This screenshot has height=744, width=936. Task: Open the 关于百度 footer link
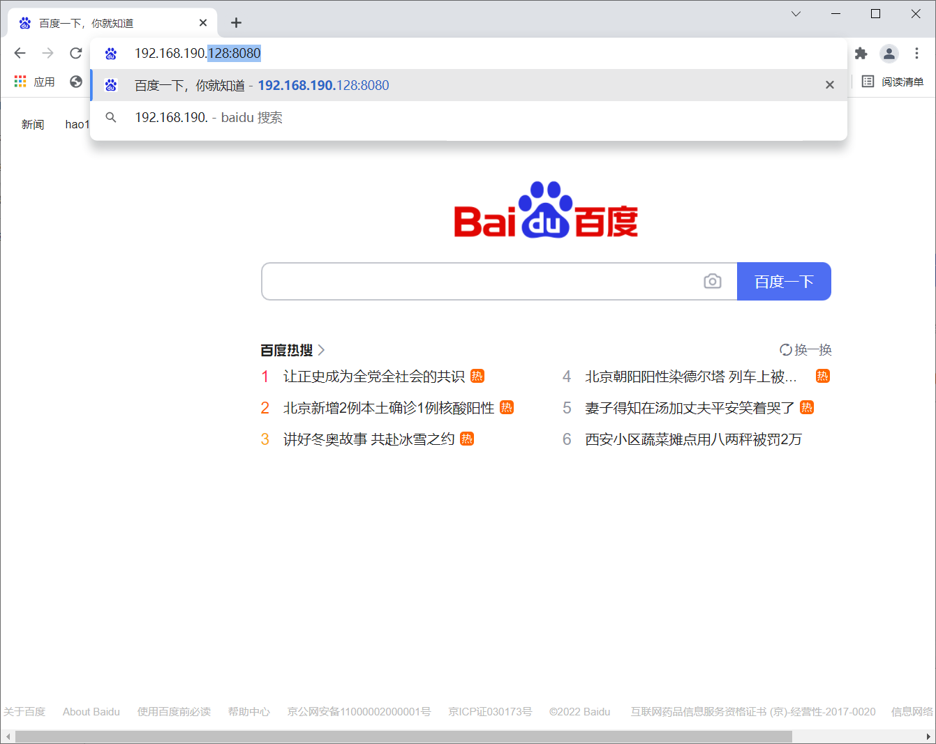[x=24, y=711]
